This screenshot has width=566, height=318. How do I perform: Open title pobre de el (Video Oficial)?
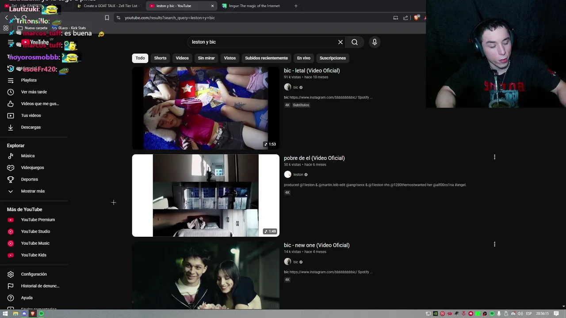tap(314, 158)
